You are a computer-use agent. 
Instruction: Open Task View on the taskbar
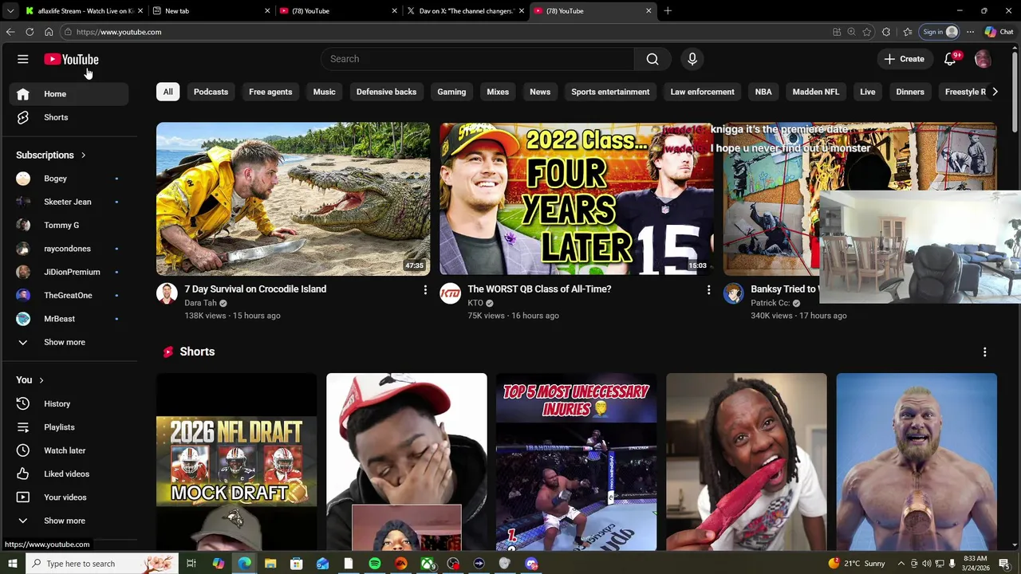point(191,564)
